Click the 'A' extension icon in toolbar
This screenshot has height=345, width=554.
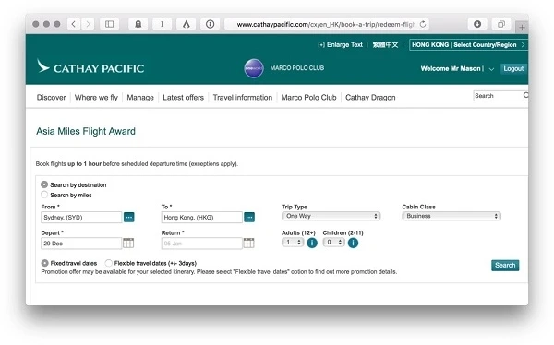[186, 24]
